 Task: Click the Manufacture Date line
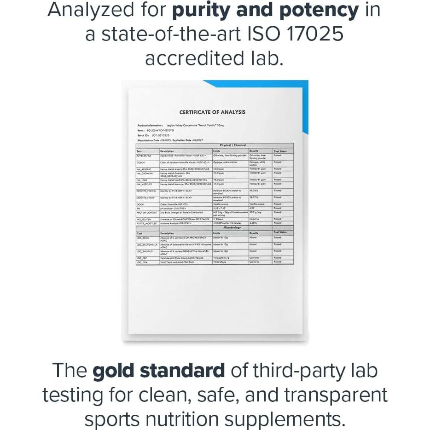click(x=170, y=140)
